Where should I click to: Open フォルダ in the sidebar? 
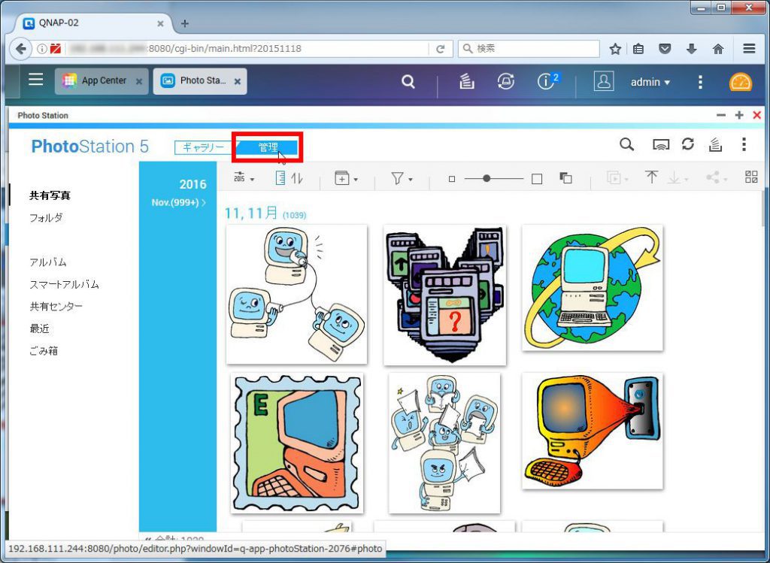pyautogui.click(x=46, y=217)
